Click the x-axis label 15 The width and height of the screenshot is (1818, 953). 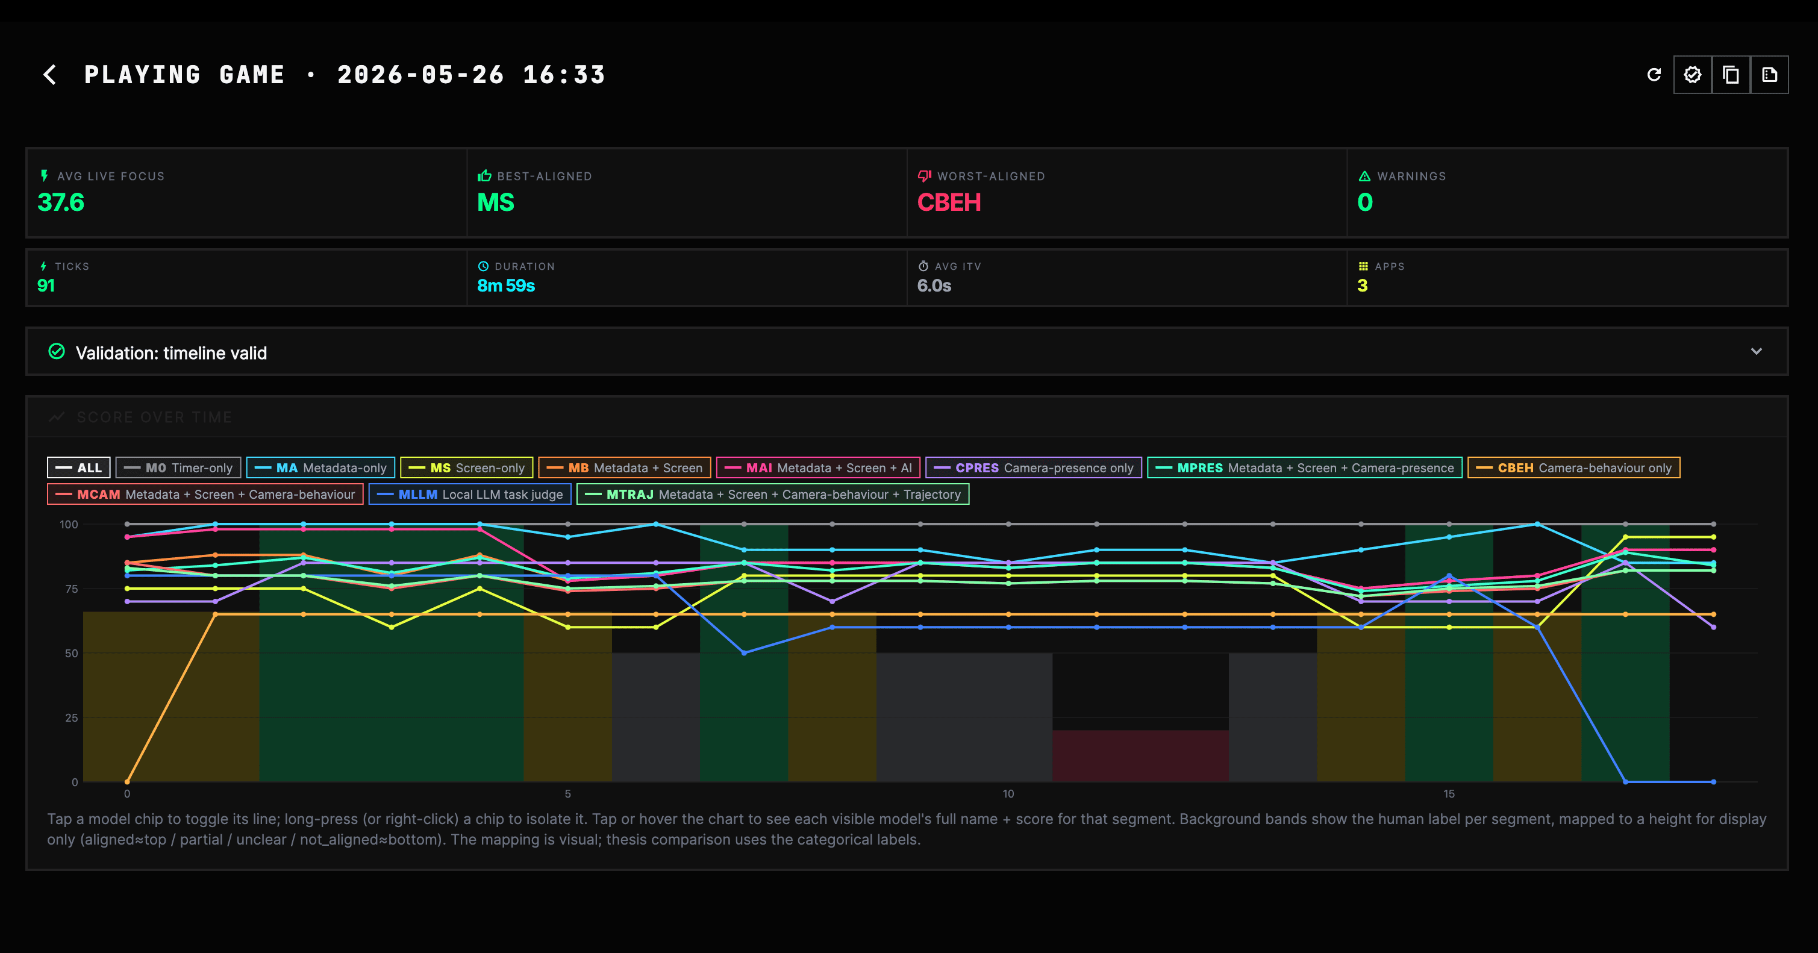[1449, 793]
